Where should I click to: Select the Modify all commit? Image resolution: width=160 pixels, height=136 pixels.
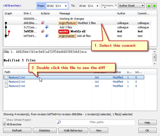(78, 31)
